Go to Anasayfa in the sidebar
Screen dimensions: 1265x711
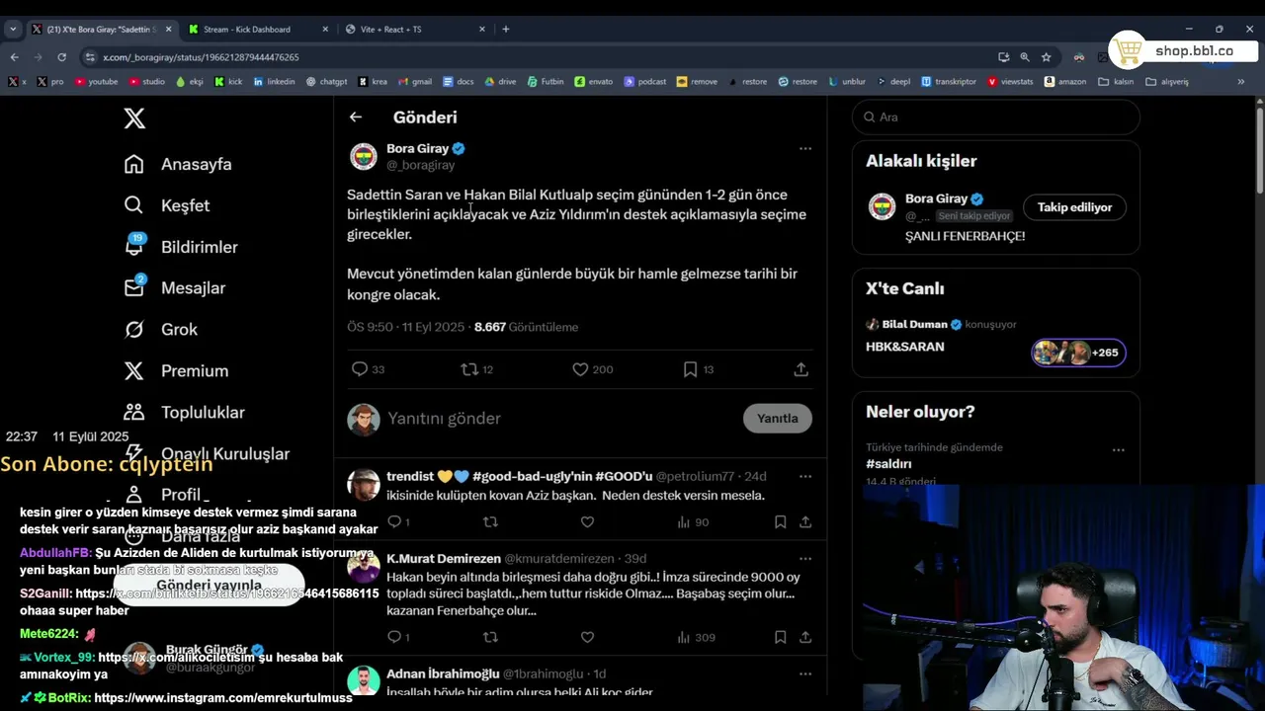(x=178, y=164)
